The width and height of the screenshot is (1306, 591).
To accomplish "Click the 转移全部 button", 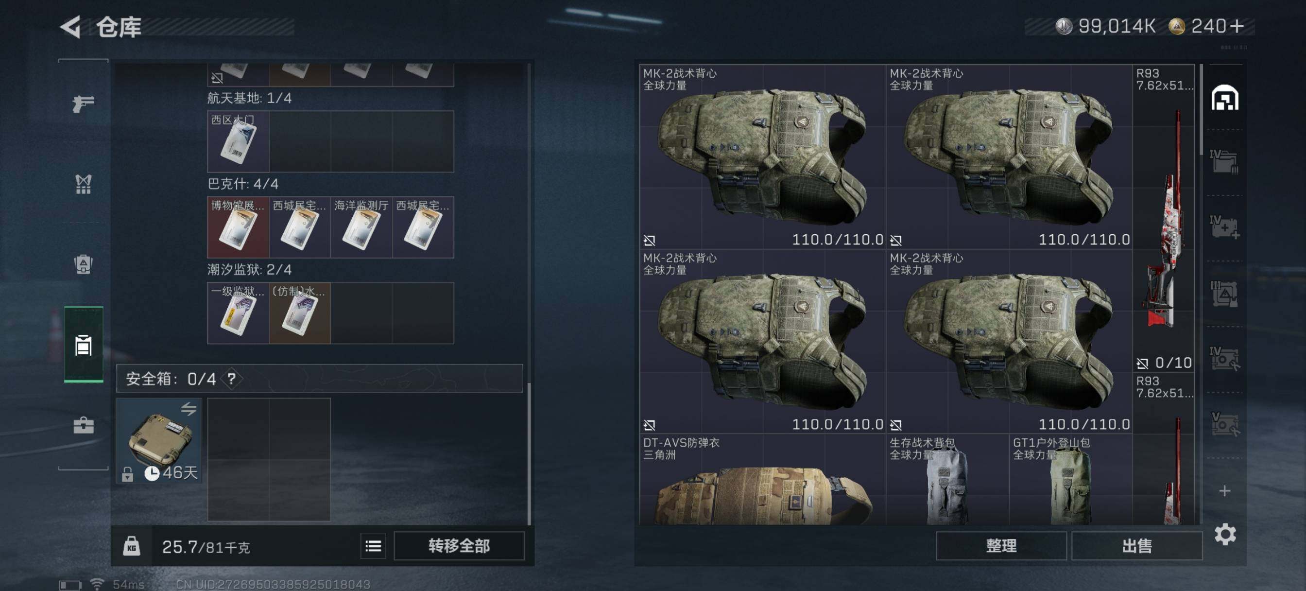I will (x=459, y=546).
